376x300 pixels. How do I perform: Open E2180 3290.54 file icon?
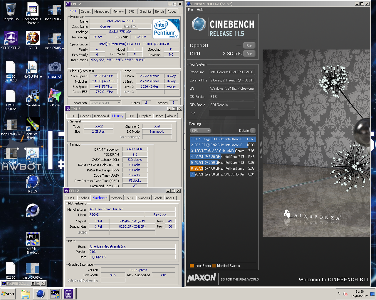[11, 100]
